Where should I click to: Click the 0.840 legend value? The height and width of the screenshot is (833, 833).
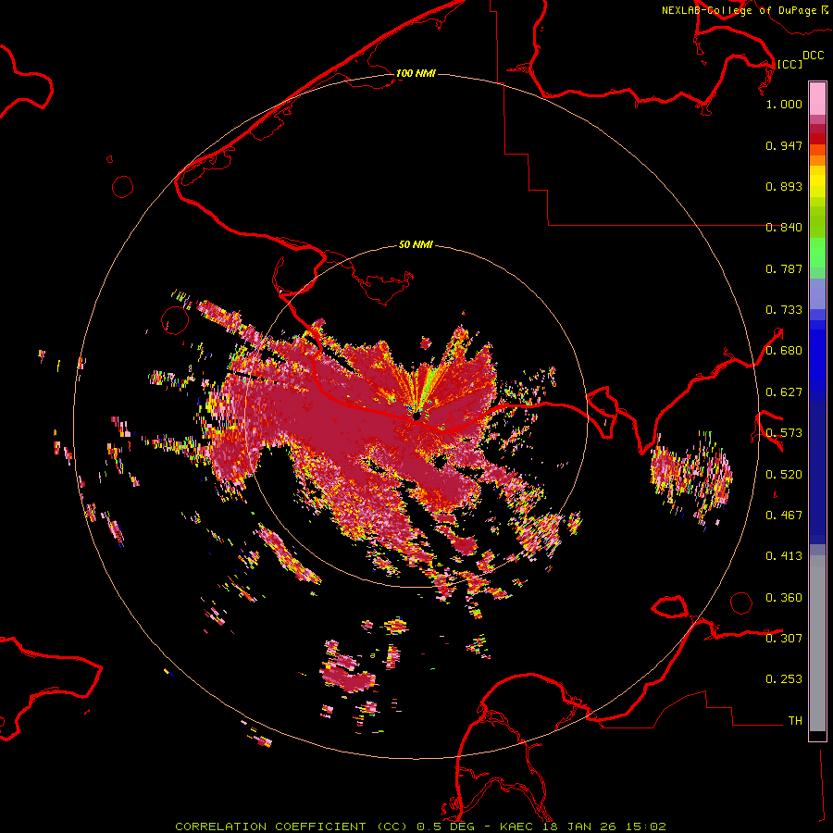784,228
